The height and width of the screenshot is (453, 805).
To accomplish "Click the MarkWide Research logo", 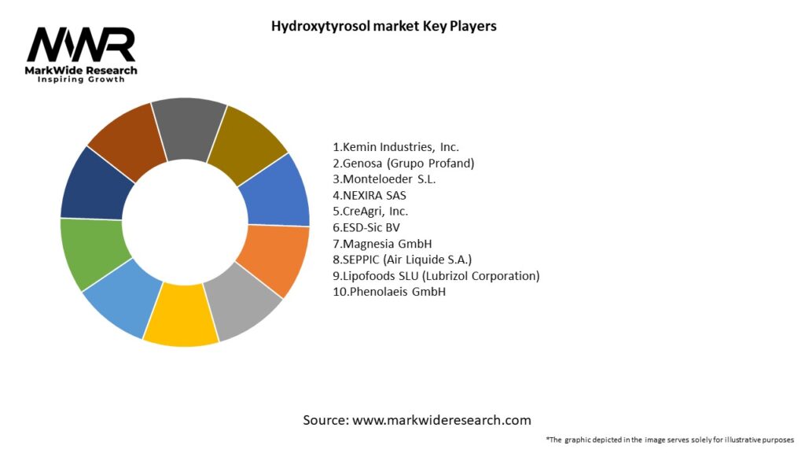I will pos(81,54).
